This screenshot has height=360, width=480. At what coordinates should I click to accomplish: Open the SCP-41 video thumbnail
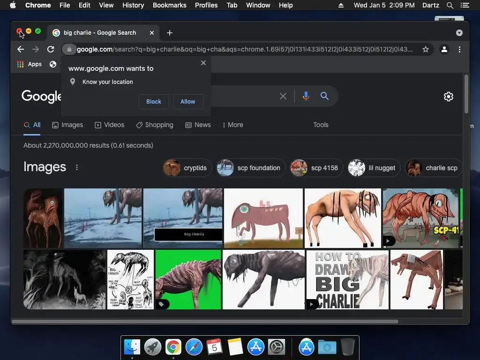pyautogui.click(x=421, y=218)
